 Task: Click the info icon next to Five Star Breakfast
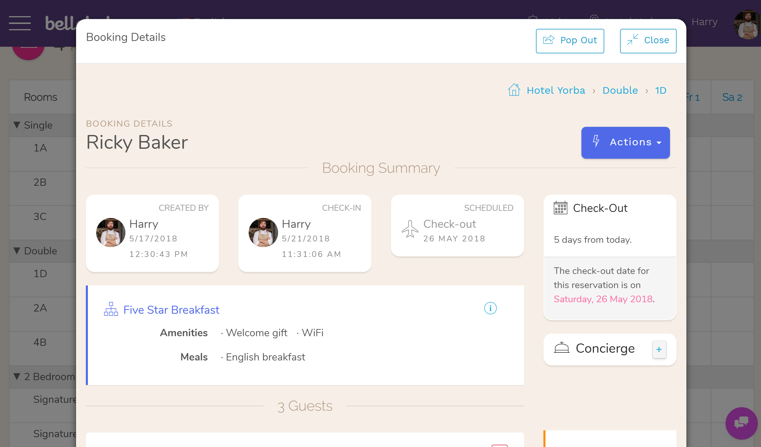[x=490, y=308]
